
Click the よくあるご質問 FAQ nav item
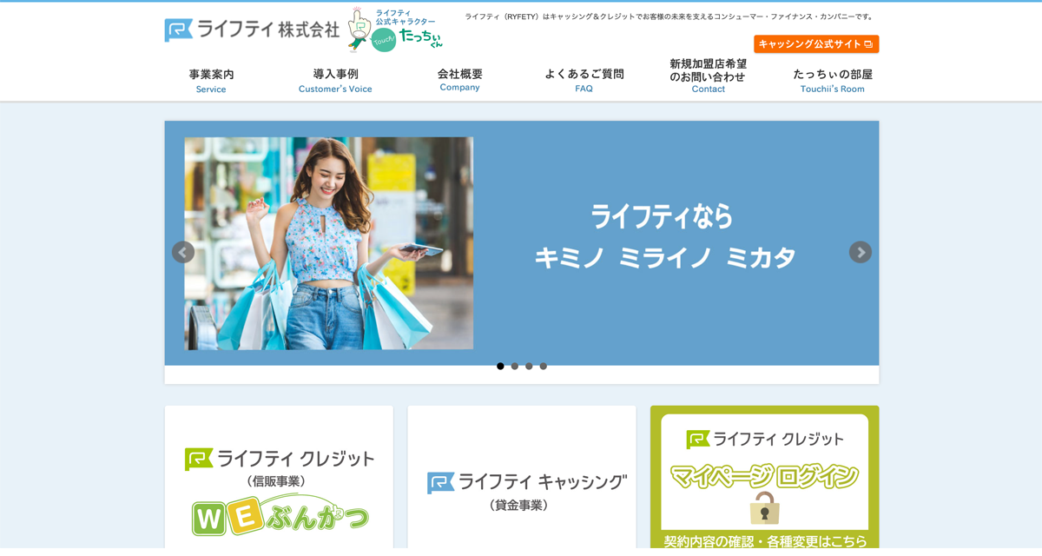pyautogui.click(x=583, y=81)
